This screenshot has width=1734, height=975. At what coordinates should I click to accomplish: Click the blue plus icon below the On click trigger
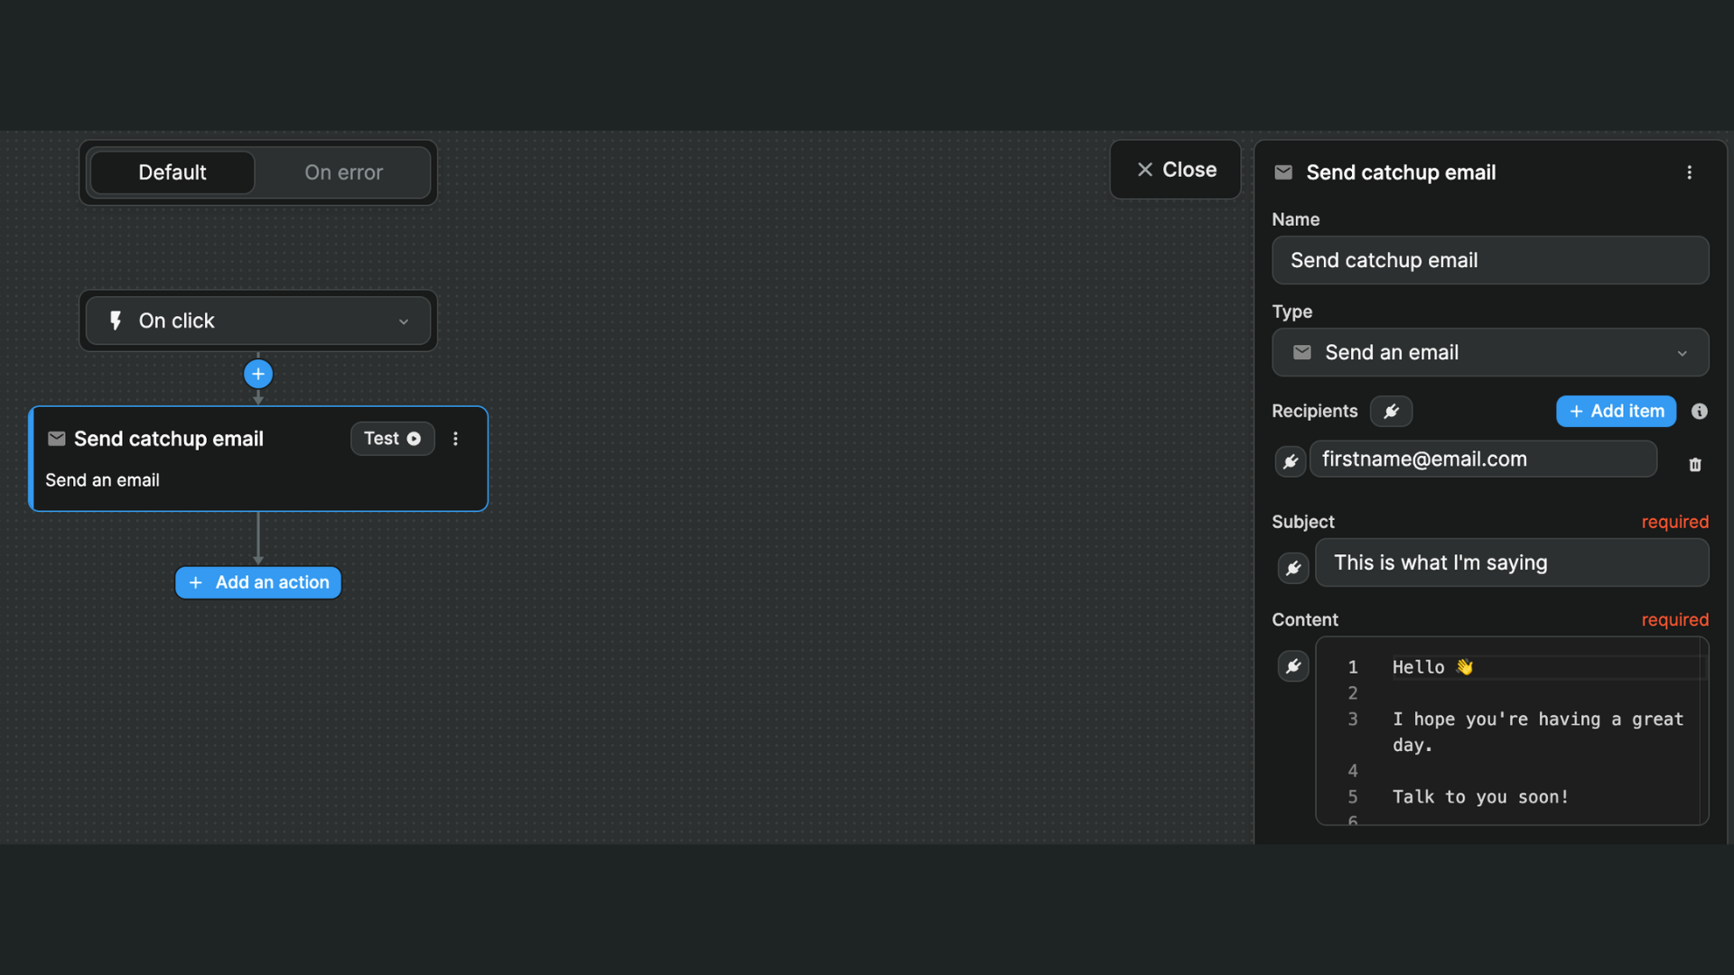pos(258,373)
